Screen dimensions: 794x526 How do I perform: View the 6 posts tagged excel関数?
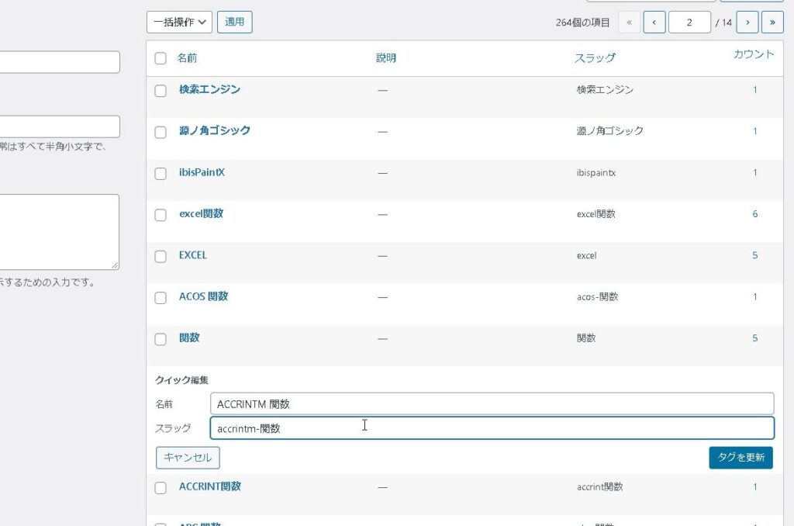pos(754,214)
